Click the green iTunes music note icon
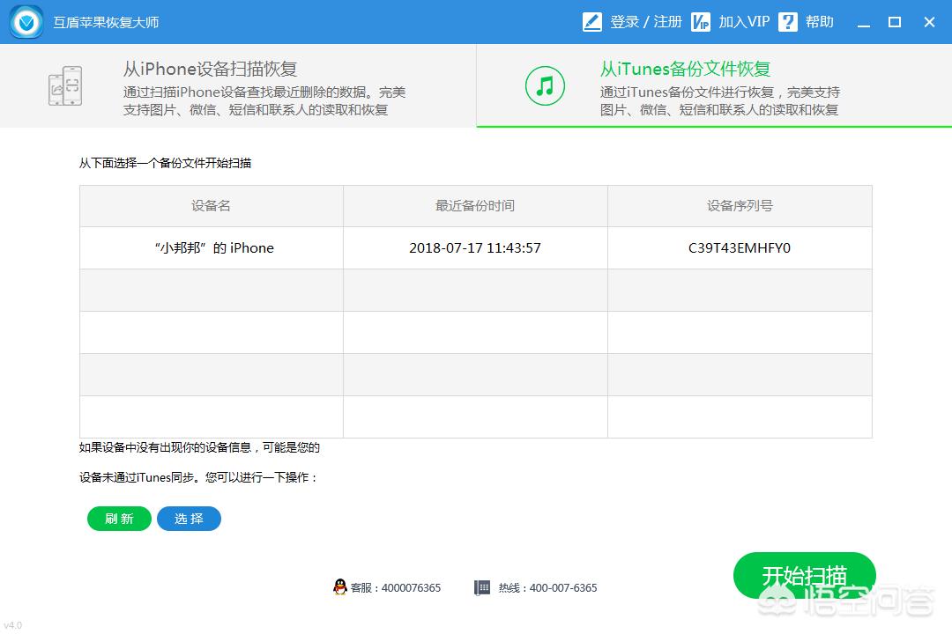 tap(545, 85)
